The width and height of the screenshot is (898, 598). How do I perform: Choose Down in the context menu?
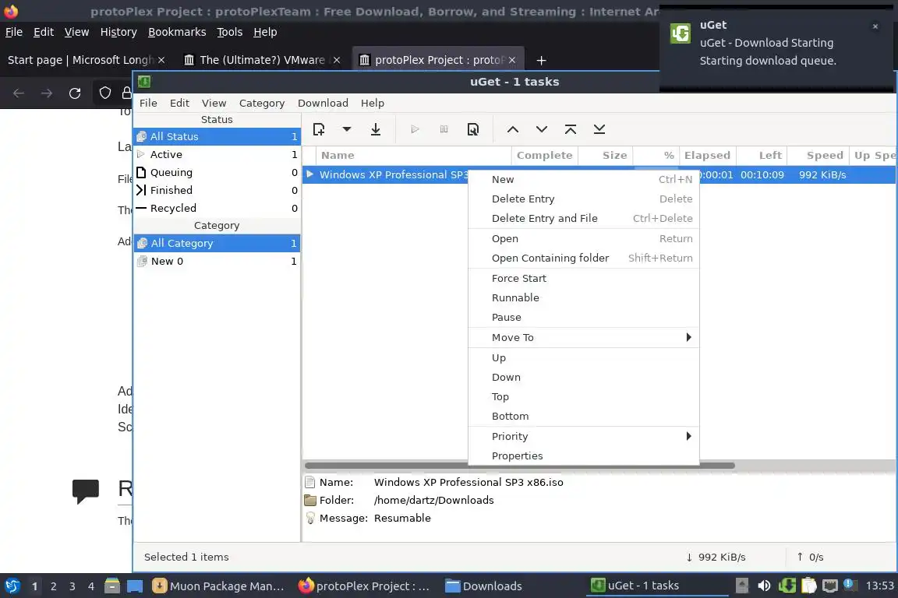584,377
